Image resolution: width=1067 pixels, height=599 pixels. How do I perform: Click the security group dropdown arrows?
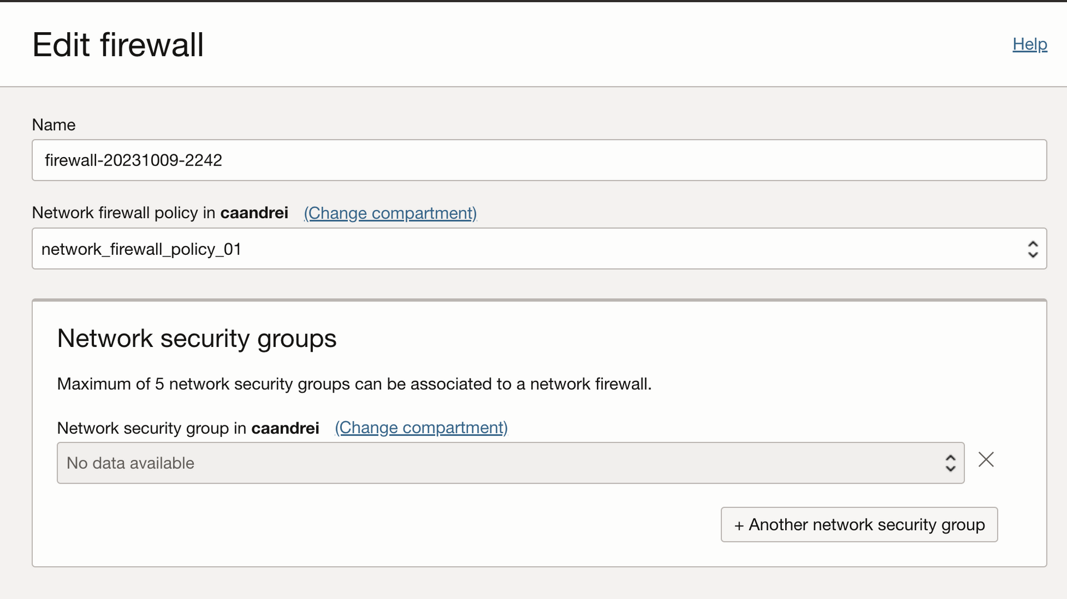click(x=950, y=463)
